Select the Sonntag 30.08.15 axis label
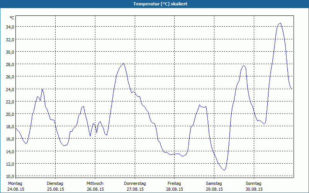The image size is (309, 193). click(254, 186)
